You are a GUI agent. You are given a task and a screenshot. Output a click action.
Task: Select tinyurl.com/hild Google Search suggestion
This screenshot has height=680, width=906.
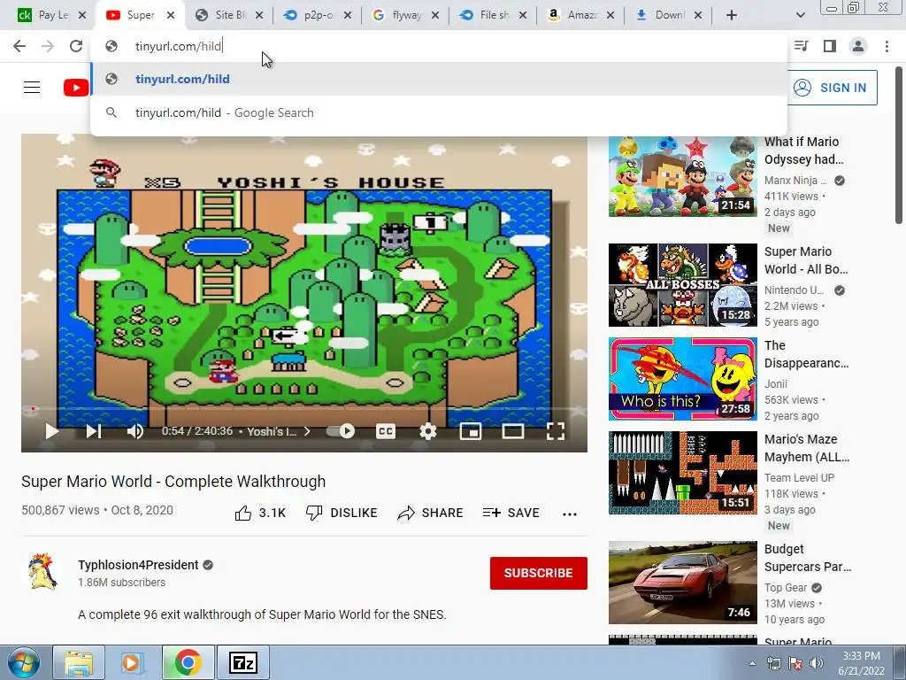pos(439,112)
